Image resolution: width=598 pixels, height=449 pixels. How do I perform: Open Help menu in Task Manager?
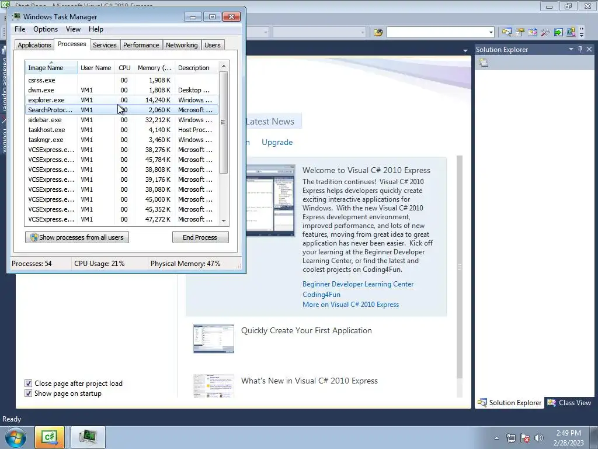coord(96,29)
